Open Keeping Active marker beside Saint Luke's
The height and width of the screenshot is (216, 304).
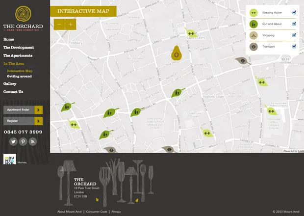tap(191, 32)
